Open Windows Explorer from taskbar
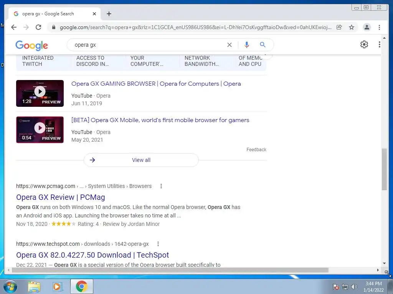This screenshot has height=294, width=393. (x=34, y=286)
